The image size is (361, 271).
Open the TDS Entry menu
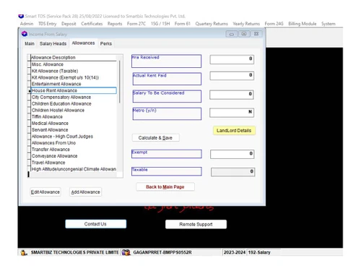47,24
